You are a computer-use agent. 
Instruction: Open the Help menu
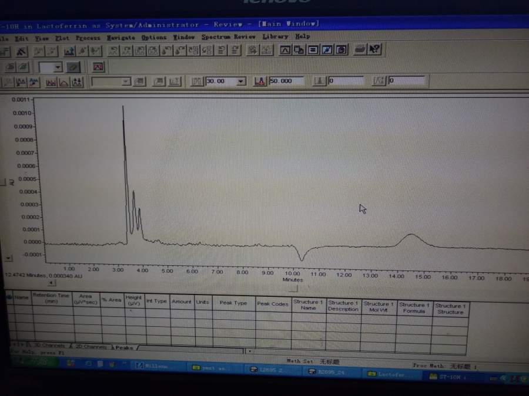[302, 36]
